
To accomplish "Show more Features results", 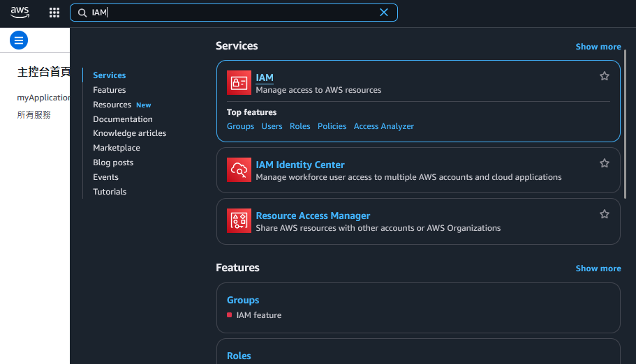I will point(598,268).
